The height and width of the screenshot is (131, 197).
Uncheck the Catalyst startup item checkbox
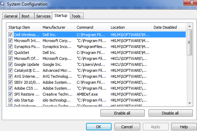pyautogui.click(x=10, y=70)
